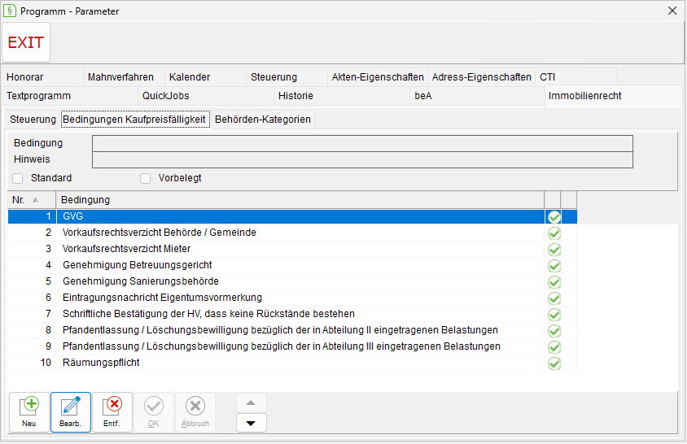Click checkmark for Abteilung III Belastungen row

click(x=554, y=346)
